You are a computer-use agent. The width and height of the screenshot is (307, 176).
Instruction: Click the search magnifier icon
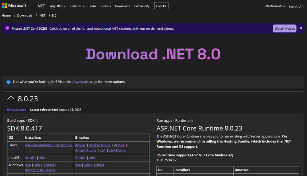(x=301, y=6)
